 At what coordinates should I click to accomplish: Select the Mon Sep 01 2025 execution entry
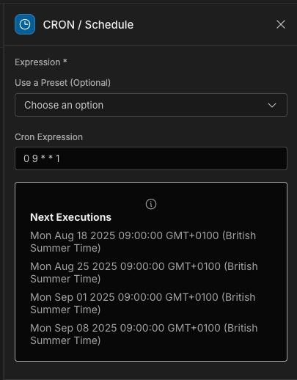pos(143,303)
